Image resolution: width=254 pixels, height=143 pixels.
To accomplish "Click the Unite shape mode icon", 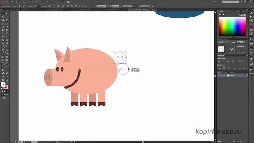I will coord(219,62).
